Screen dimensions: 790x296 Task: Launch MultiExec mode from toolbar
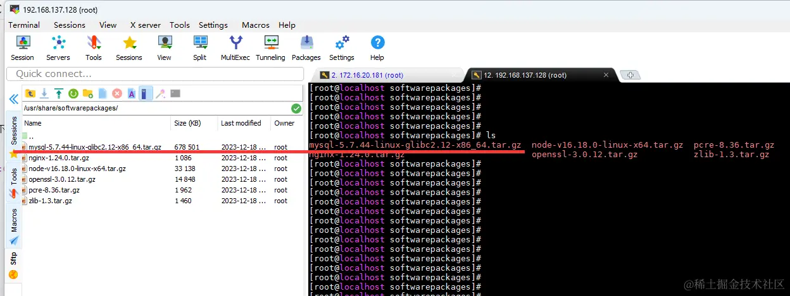pos(235,48)
